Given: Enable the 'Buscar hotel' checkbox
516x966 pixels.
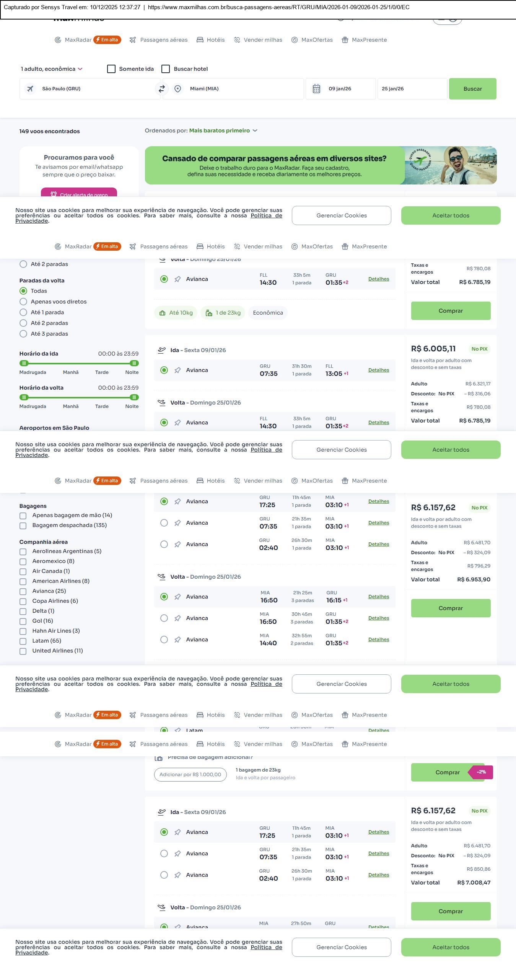Looking at the screenshot, I should click(x=166, y=69).
